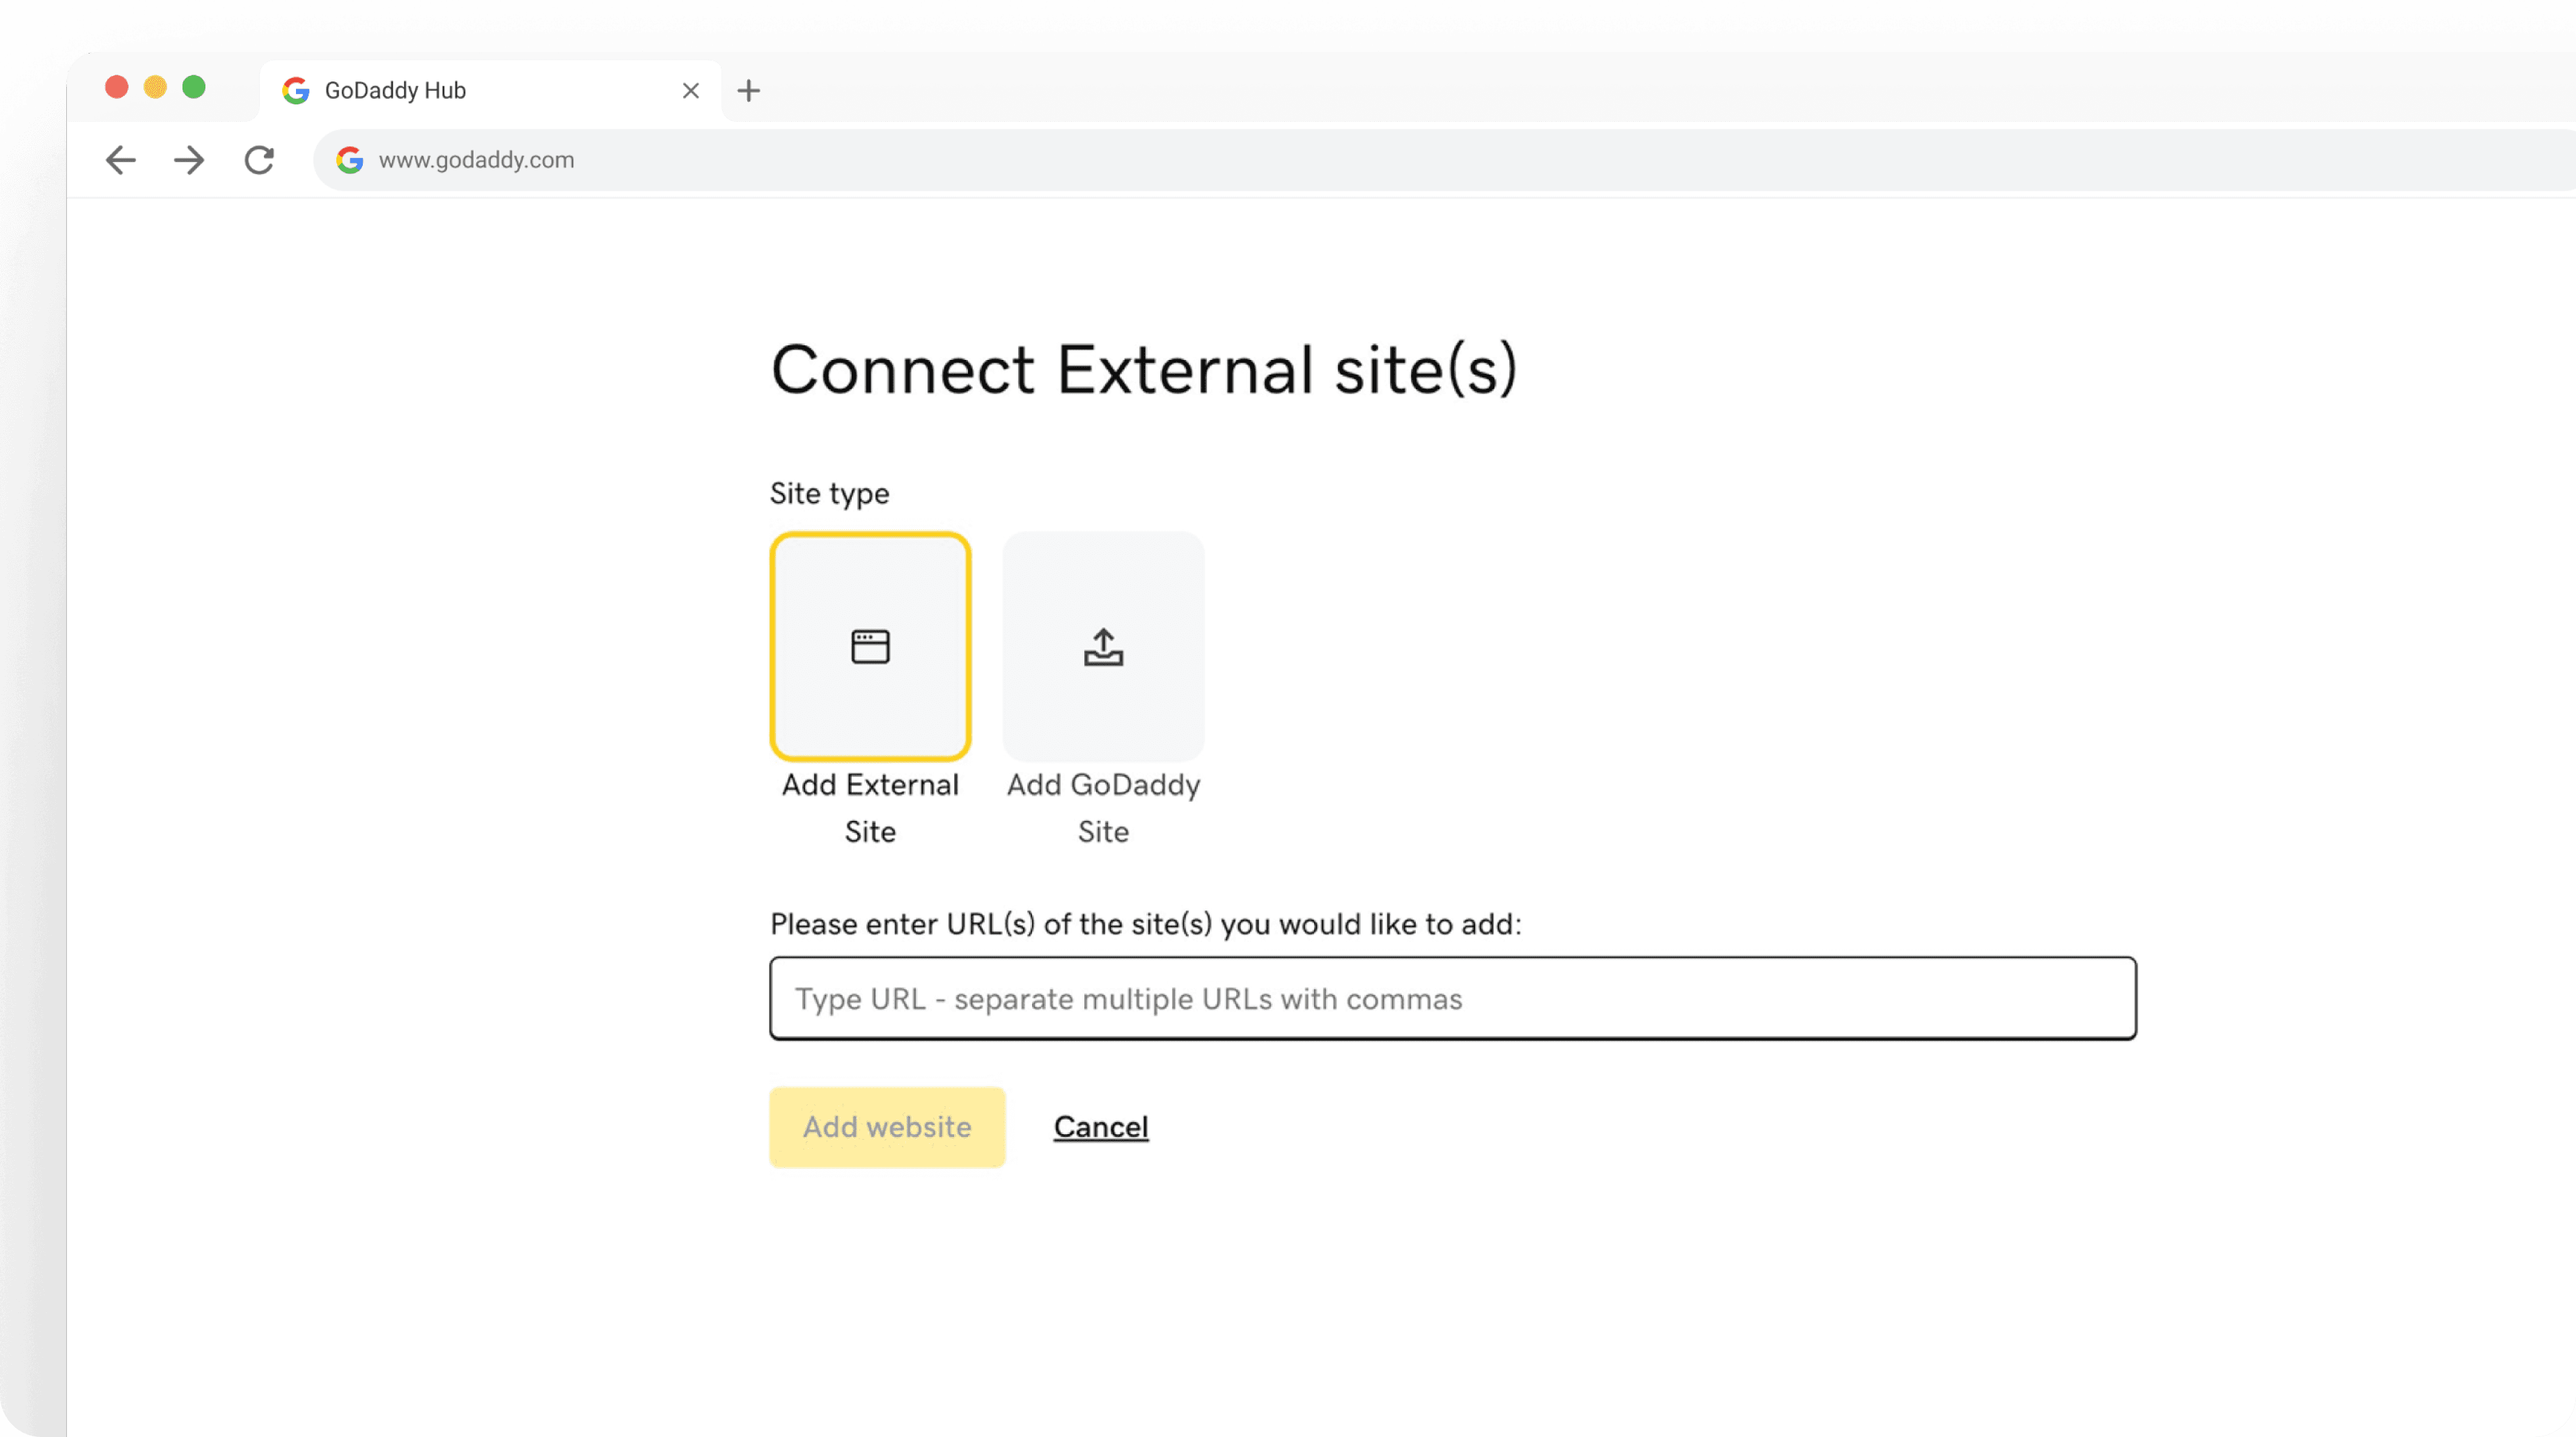Viewport: 2576px width, 1437px height.
Task: Select the GoDaddy Hub tab
Action: (490, 91)
